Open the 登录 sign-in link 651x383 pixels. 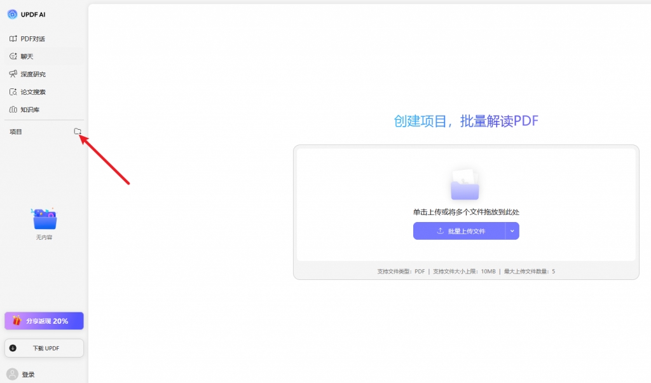pos(29,375)
